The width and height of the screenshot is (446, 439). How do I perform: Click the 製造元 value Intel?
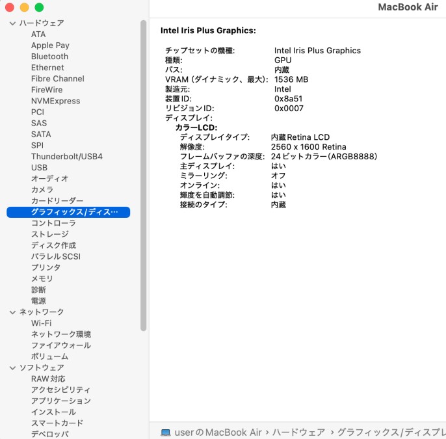[282, 89]
